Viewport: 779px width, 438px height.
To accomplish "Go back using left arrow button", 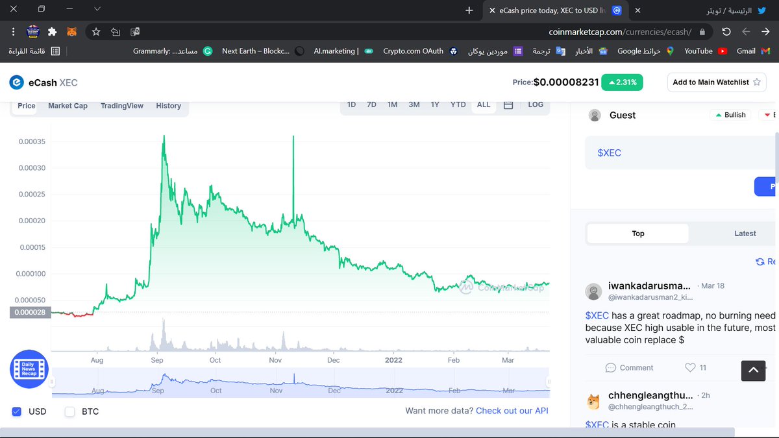I will [746, 31].
